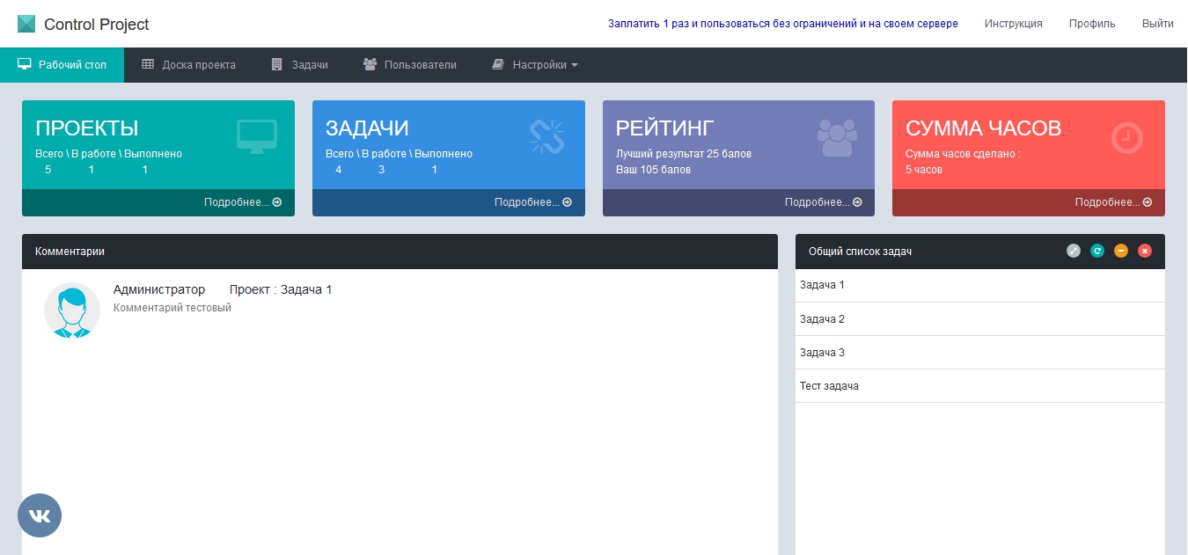The height and width of the screenshot is (555, 1188).
Task: Click the 5 часов value
Action: [x=924, y=170]
